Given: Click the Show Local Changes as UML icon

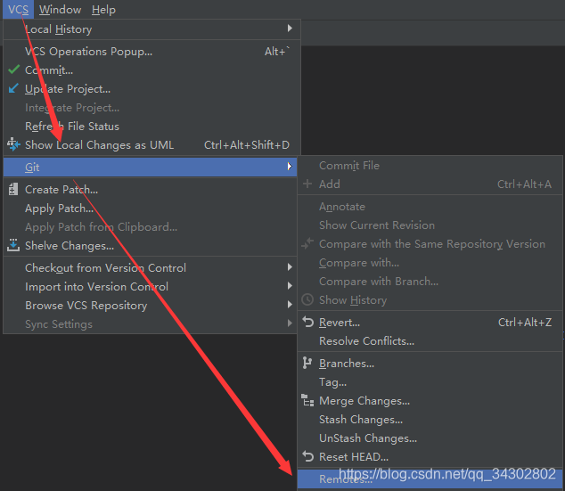Looking at the screenshot, I should click(13, 144).
